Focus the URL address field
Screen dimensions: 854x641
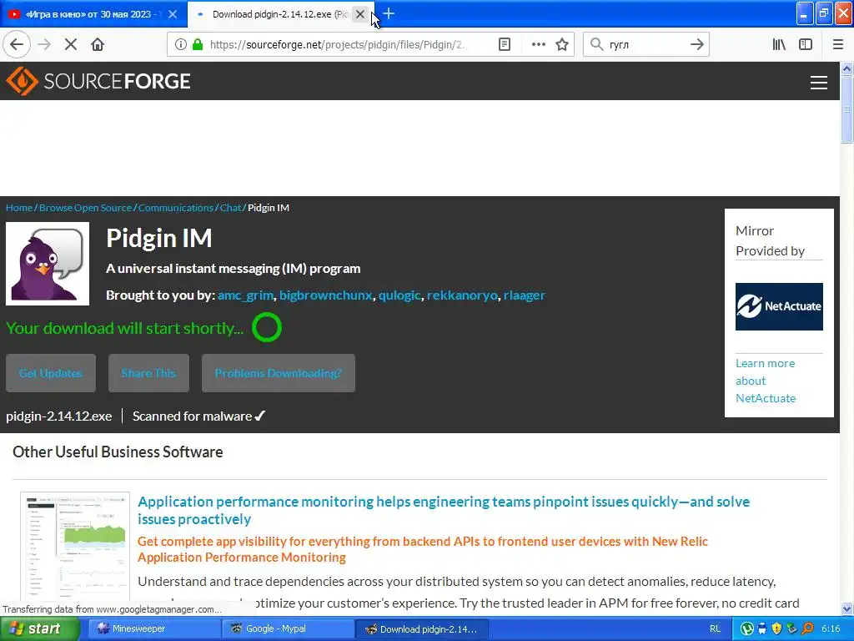338,45
